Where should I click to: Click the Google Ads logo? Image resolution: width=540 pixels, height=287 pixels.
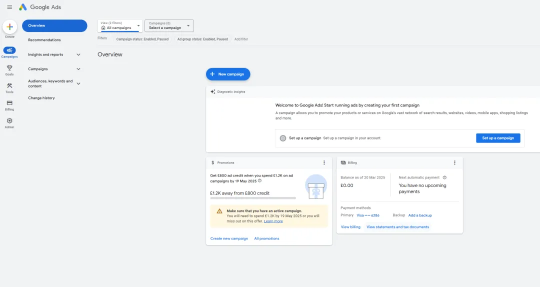point(40,7)
